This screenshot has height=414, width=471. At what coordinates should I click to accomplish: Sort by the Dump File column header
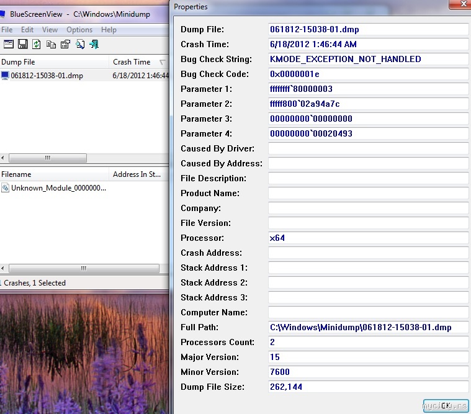[55, 62]
